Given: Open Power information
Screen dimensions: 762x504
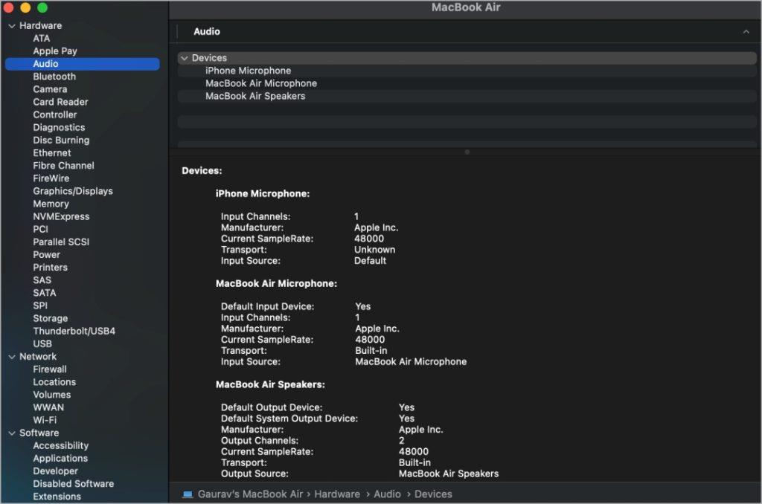Looking at the screenshot, I should 47,255.
